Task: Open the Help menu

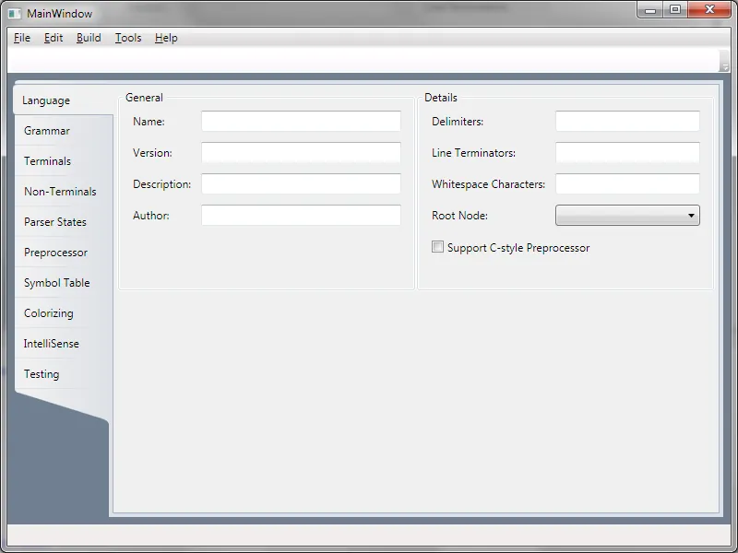Action: pyautogui.click(x=166, y=38)
